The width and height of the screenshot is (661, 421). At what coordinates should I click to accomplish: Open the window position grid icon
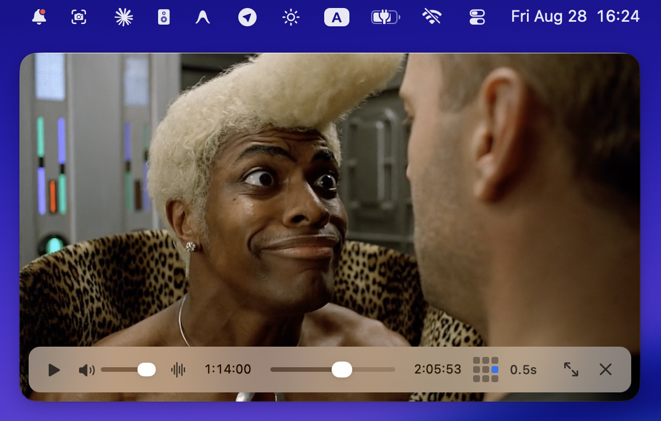click(x=486, y=370)
